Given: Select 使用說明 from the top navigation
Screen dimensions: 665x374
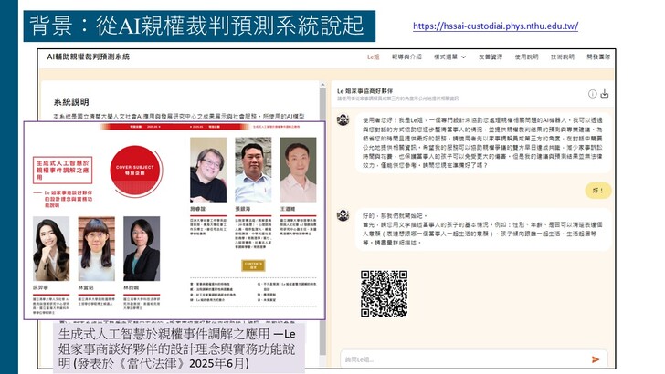Looking at the screenshot, I should (527, 57).
